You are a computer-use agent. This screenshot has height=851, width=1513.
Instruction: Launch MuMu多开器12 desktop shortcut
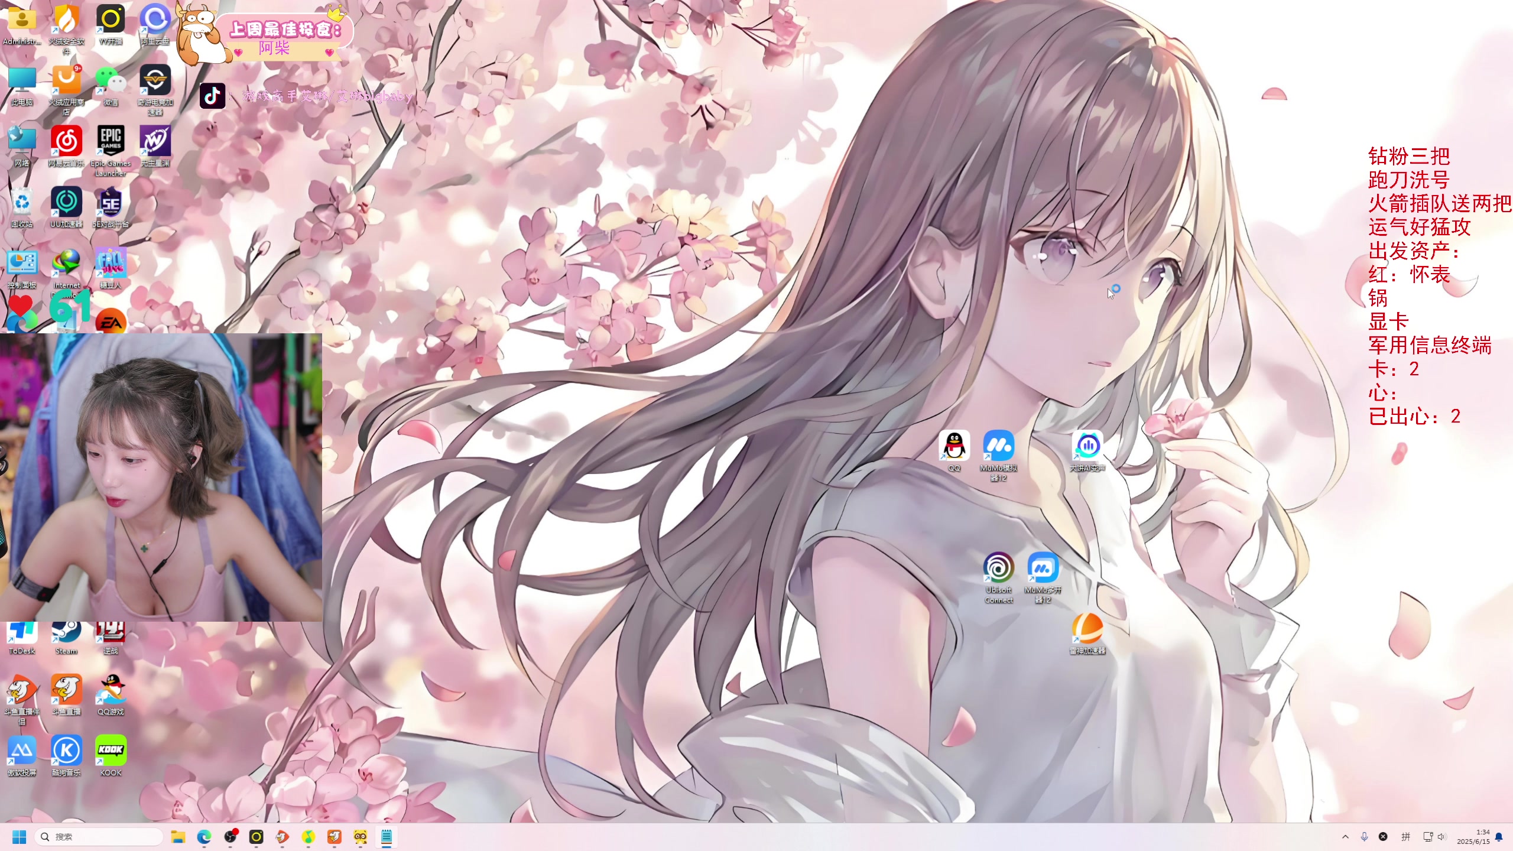tap(1043, 577)
